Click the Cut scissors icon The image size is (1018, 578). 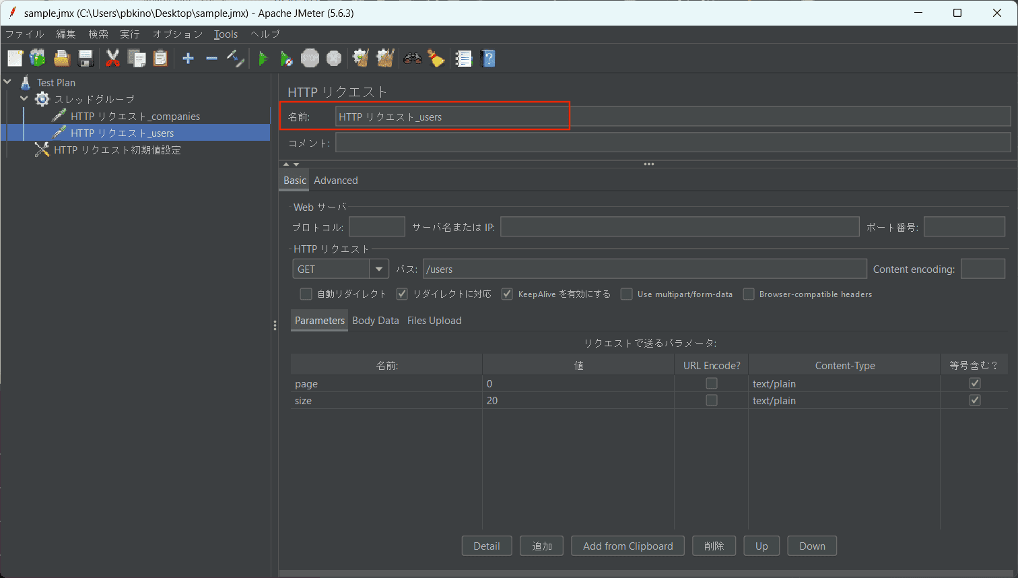112,59
